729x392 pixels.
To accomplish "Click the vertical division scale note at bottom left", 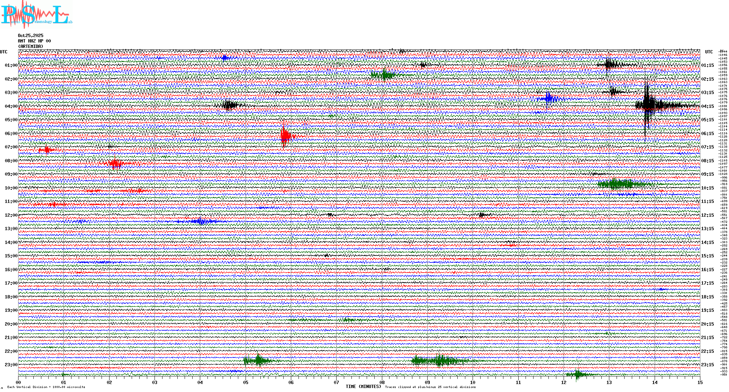I will [46, 387].
